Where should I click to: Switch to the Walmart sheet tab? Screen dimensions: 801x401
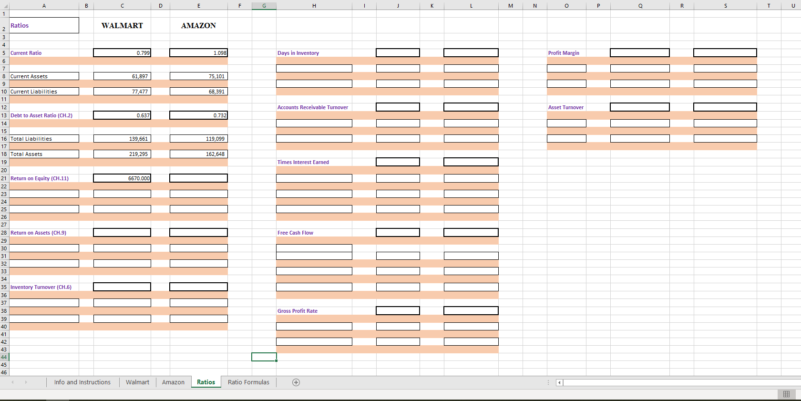137,382
